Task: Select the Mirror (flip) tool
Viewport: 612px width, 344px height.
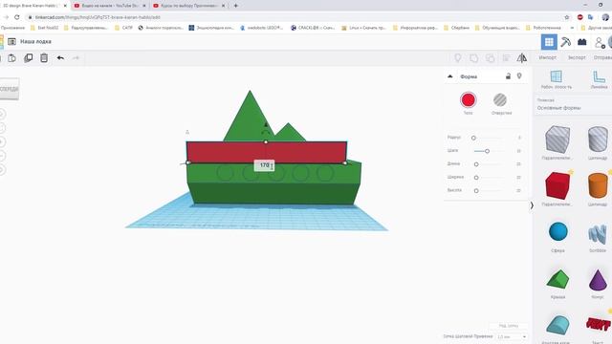Action: (522, 58)
